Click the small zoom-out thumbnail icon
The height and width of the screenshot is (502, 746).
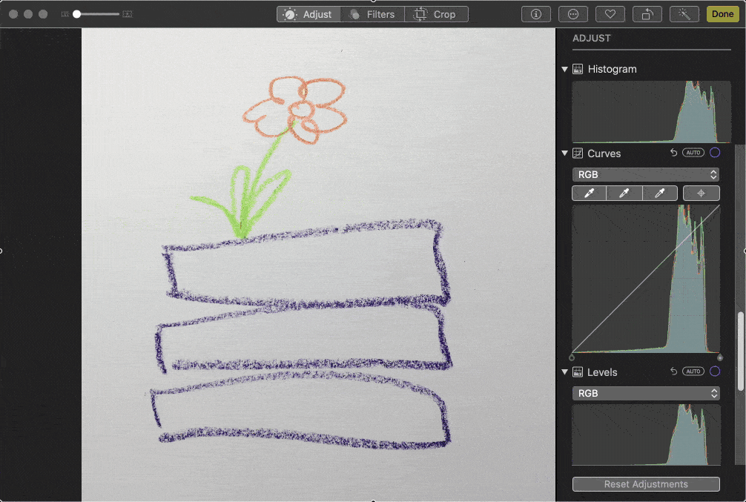coord(65,14)
